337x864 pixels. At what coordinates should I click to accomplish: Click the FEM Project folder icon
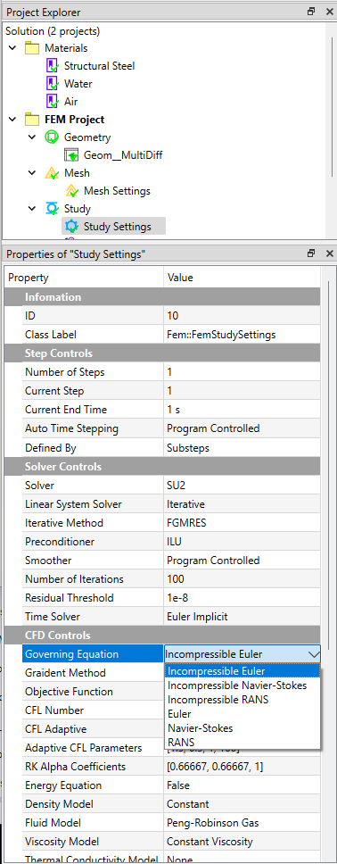click(31, 120)
